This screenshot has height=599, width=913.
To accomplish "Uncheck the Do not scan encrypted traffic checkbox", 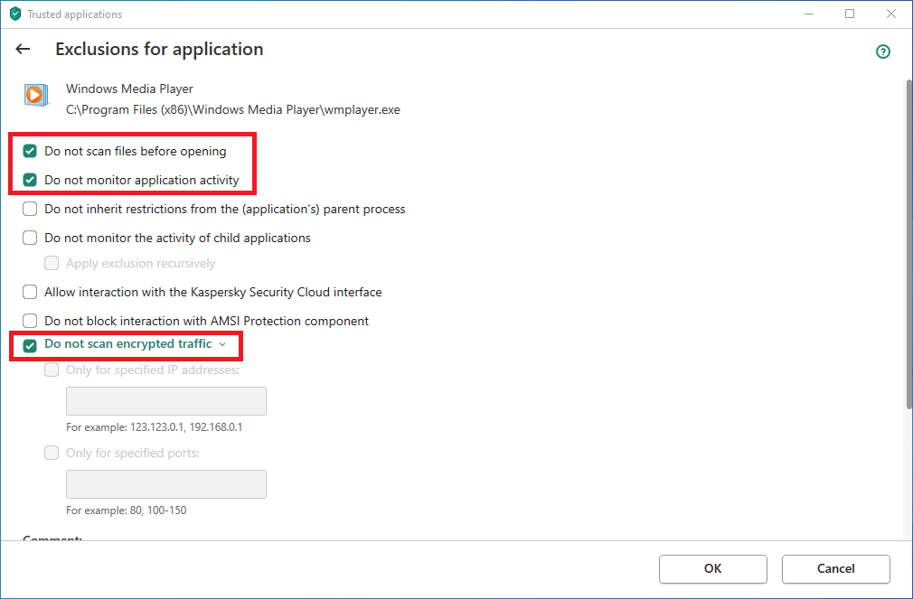I will click(x=30, y=345).
